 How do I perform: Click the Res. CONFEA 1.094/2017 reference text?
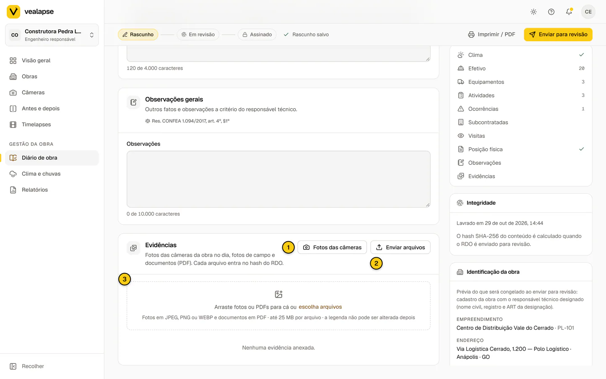(191, 121)
